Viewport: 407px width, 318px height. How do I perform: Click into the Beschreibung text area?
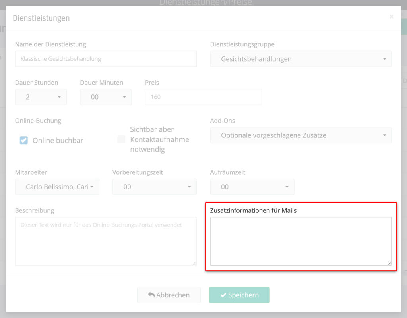(x=106, y=241)
